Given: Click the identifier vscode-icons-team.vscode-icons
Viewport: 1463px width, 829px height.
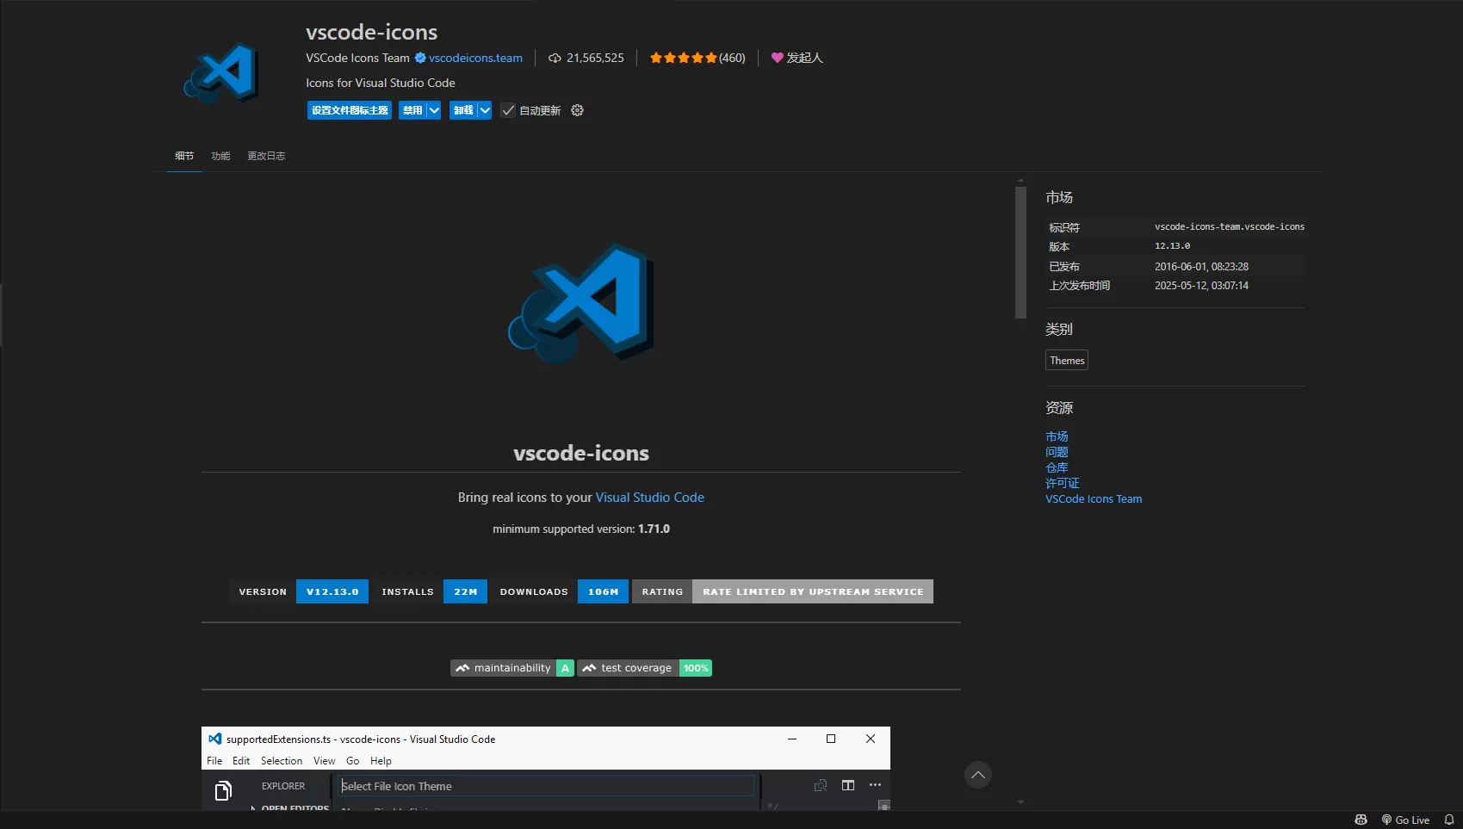Looking at the screenshot, I should click(1230, 226).
